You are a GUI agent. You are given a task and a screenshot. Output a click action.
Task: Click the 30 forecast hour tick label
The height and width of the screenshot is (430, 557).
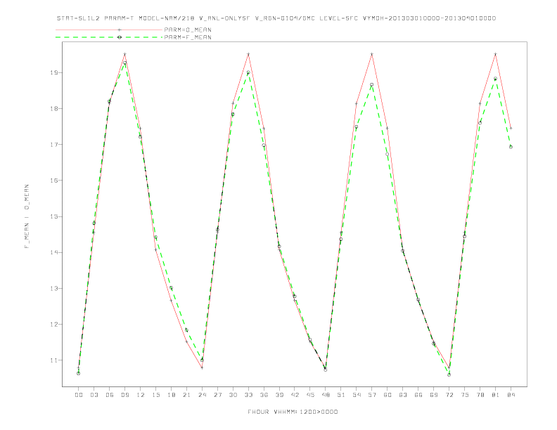[x=233, y=395]
